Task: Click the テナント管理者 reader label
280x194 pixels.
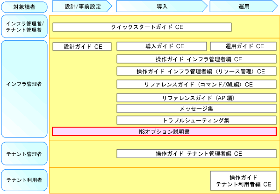Action: coord(24,154)
